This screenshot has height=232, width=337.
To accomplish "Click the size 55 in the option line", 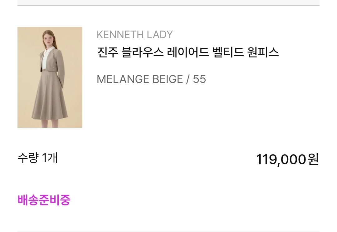I will point(199,79).
